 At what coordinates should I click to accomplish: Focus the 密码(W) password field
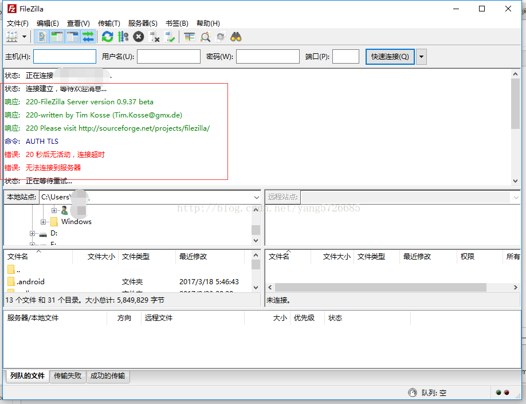(x=268, y=56)
